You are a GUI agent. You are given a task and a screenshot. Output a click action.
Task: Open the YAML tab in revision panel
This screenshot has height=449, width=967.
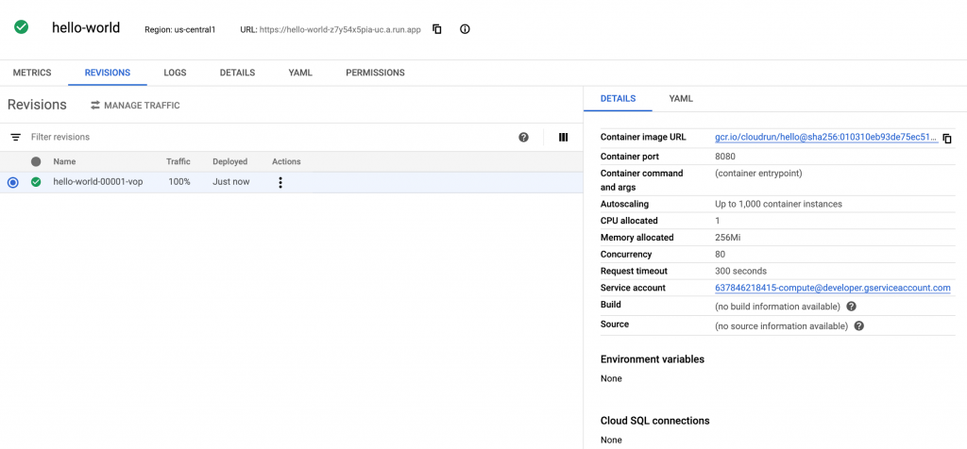point(681,98)
